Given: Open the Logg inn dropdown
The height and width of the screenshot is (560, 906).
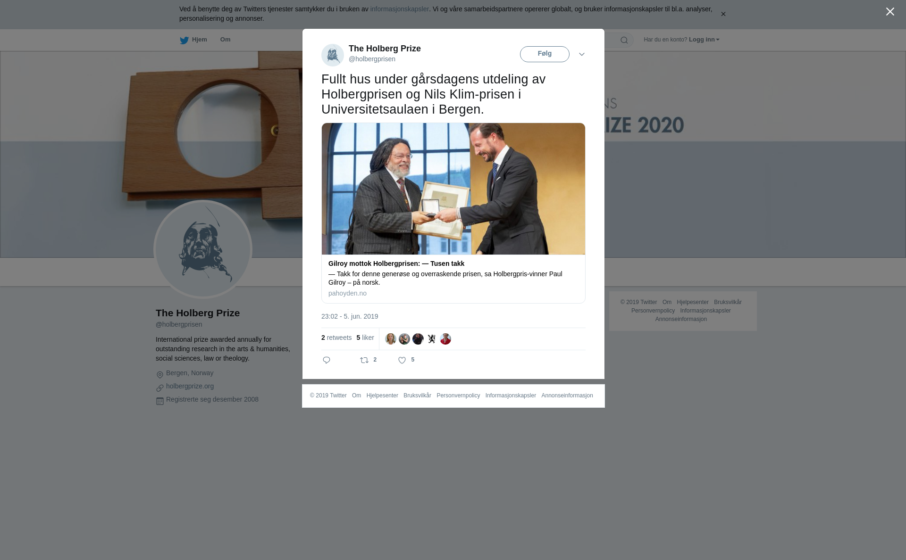Looking at the screenshot, I should point(704,40).
